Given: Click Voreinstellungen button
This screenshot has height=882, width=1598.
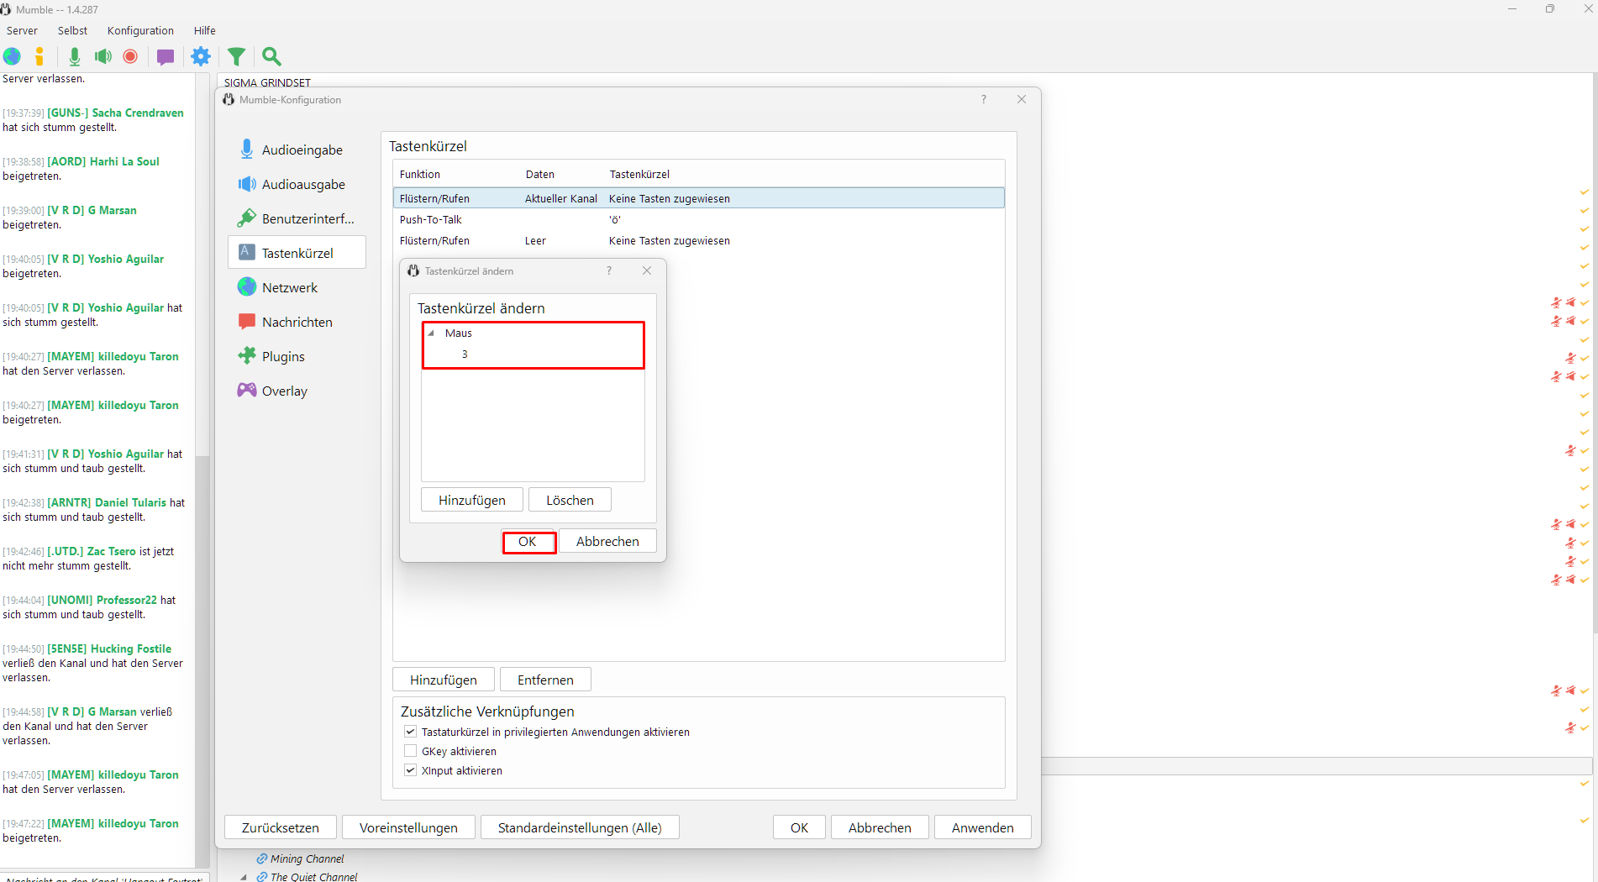Looking at the screenshot, I should tap(408, 827).
